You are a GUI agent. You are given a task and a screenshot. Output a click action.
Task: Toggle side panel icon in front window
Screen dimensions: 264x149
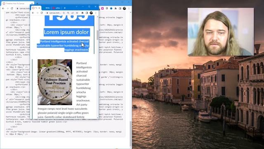[87, 13]
